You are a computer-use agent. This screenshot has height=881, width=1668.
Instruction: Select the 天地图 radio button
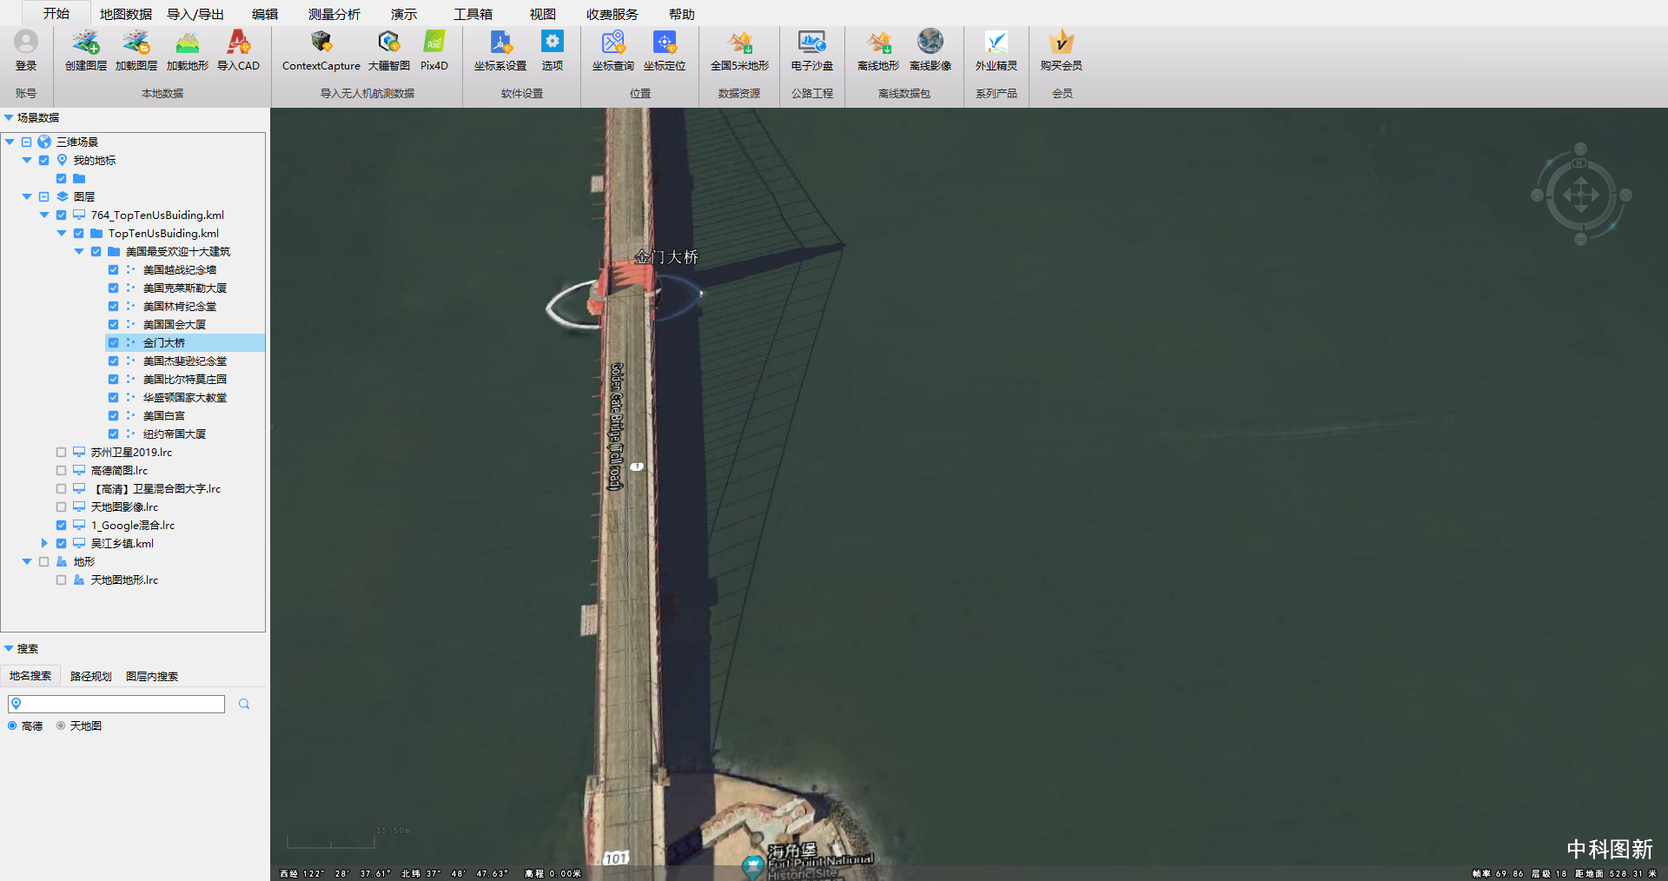(61, 725)
